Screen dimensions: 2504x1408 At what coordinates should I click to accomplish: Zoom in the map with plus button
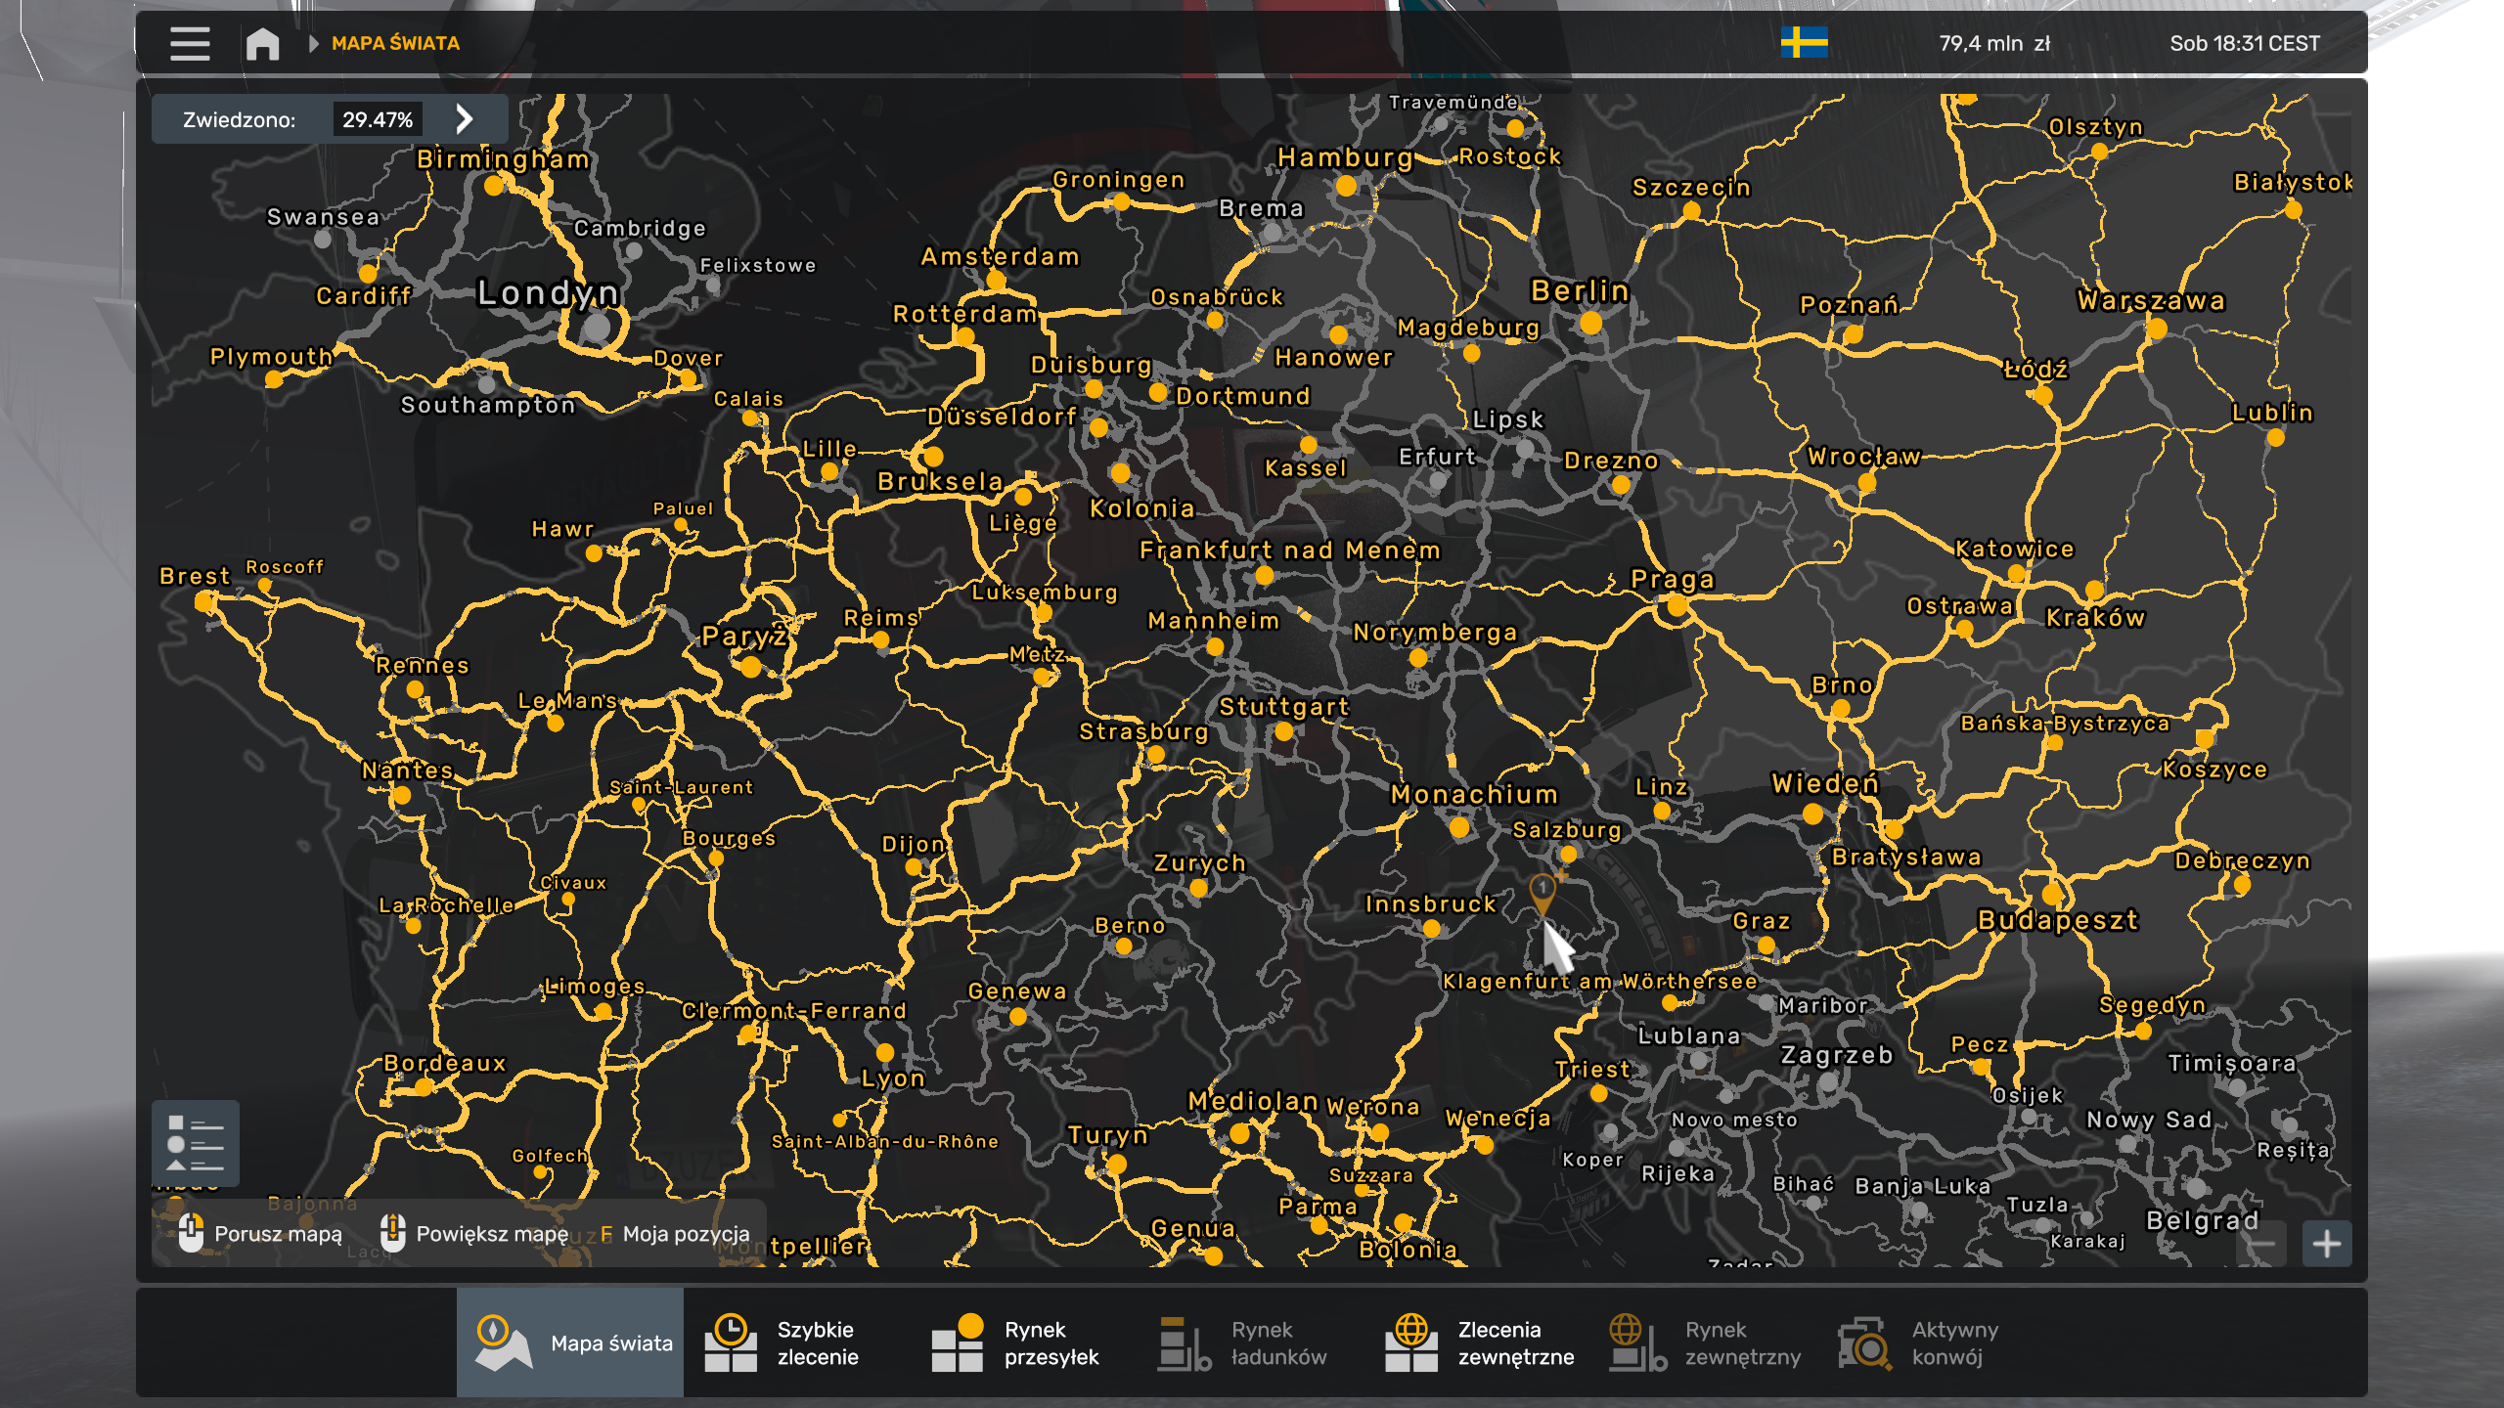2326,1244
